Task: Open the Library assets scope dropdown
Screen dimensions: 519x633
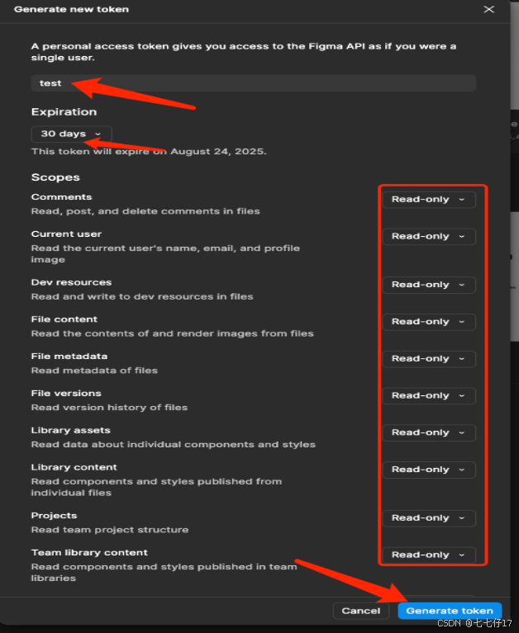Action: point(428,432)
